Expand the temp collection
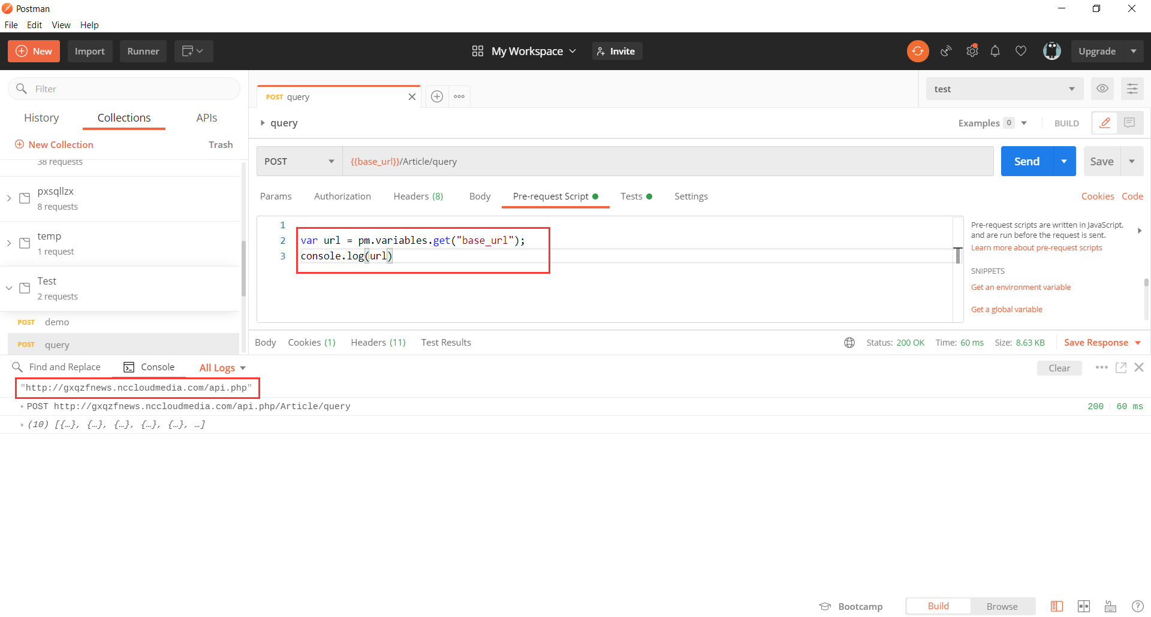Image resolution: width=1151 pixels, height=617 pixels. [9, 243]
